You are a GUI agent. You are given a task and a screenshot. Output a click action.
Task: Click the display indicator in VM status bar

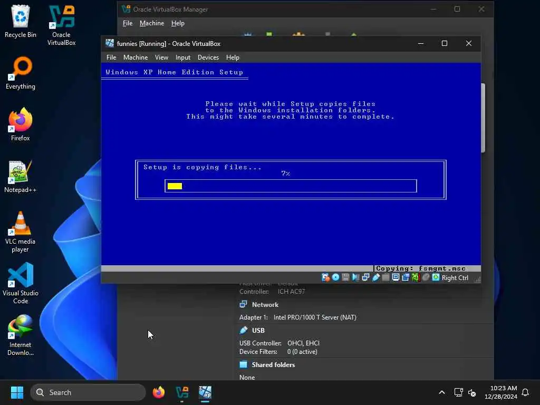(x=396, y=277)
